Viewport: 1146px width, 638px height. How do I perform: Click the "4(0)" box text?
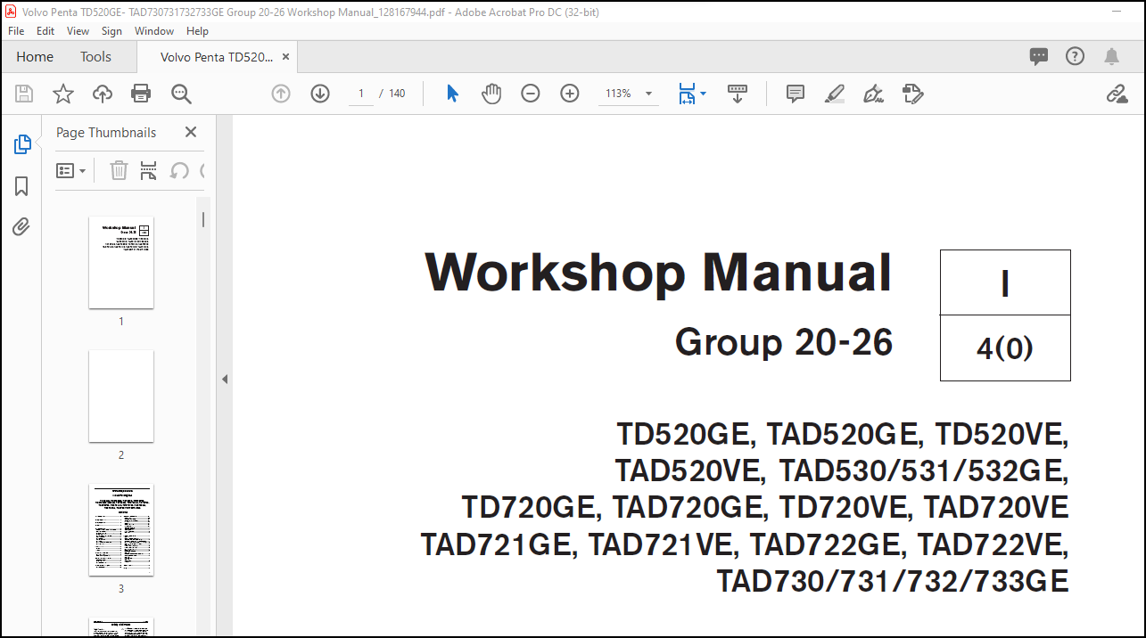pos(1005,348)
